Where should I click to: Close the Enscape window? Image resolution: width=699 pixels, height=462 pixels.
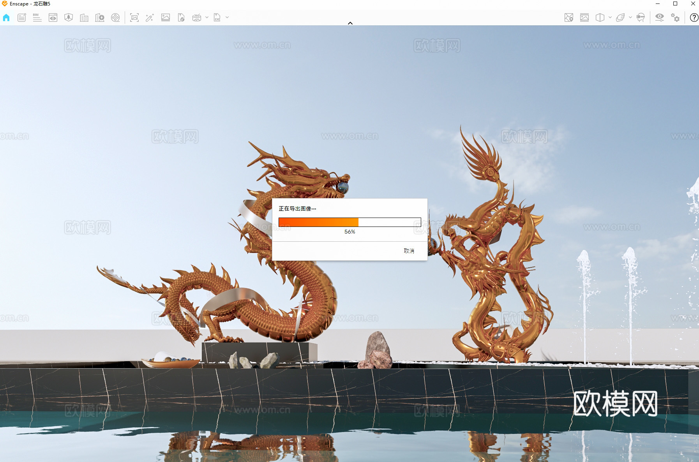(x=693, y=4)
